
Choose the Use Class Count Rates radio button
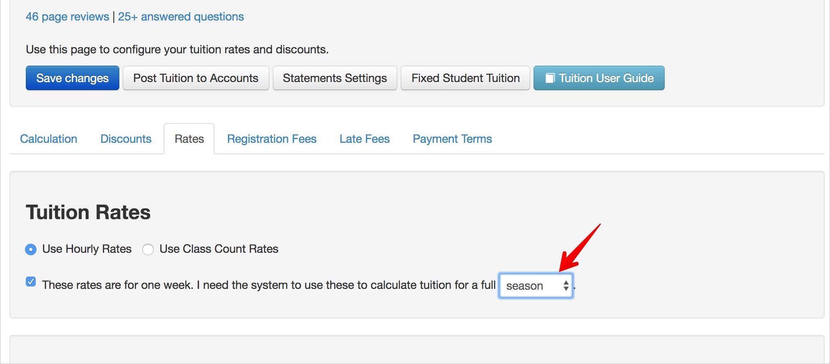click(x=148, y=249)
